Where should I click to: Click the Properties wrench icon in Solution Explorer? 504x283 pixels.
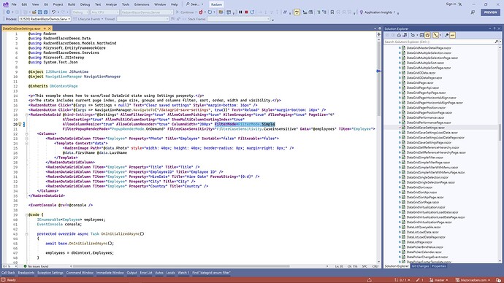pos(446,35)
